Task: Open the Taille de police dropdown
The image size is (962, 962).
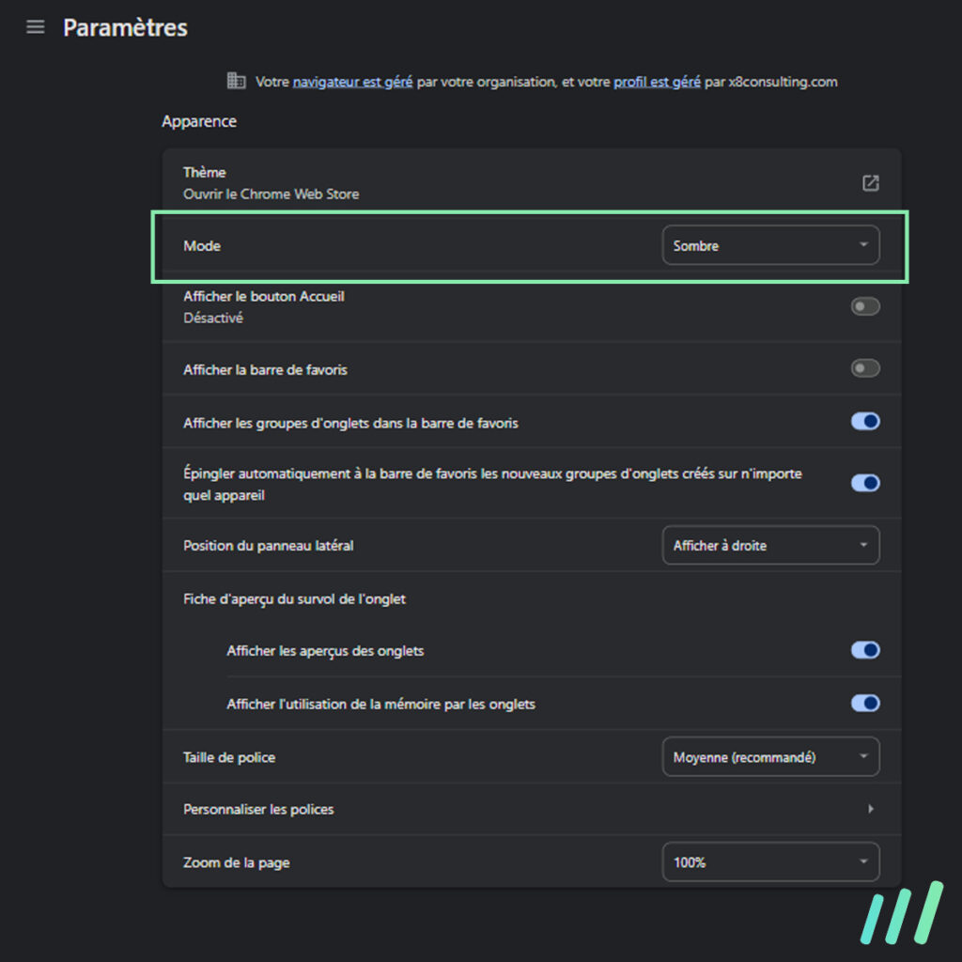Action: point(770,756)
